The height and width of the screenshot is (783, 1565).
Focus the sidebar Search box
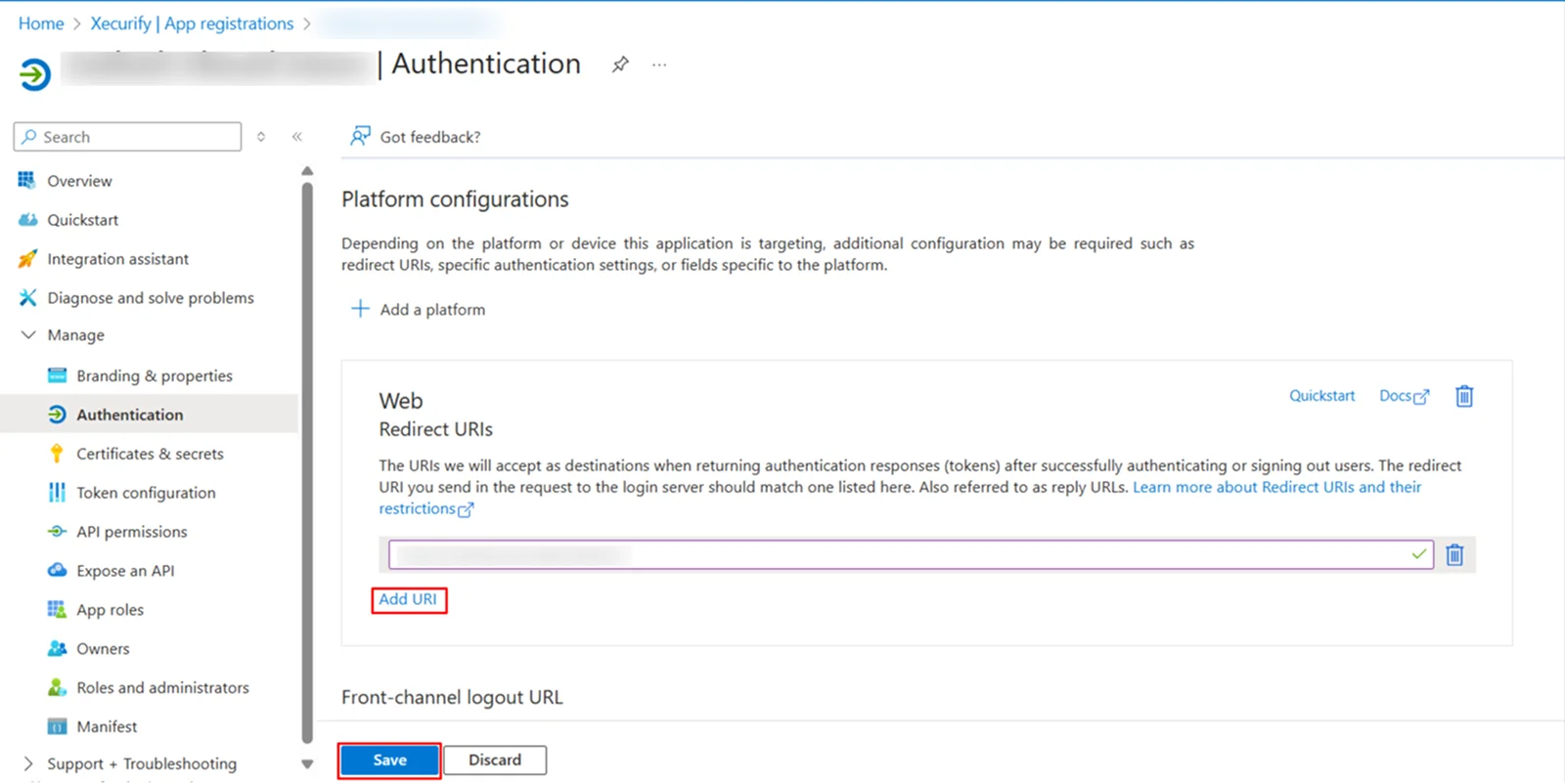click(127, 137)
